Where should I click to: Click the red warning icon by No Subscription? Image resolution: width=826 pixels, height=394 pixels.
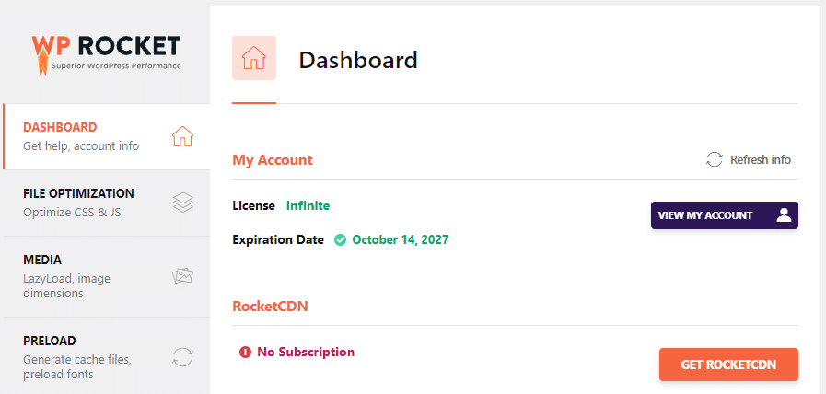pyautogui.click(x=245, y=352)
